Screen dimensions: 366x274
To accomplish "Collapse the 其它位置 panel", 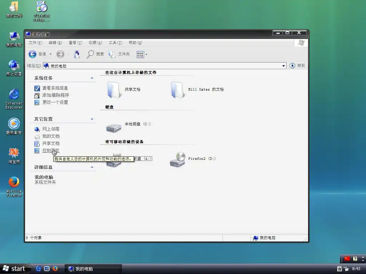I will pos(92,119).
